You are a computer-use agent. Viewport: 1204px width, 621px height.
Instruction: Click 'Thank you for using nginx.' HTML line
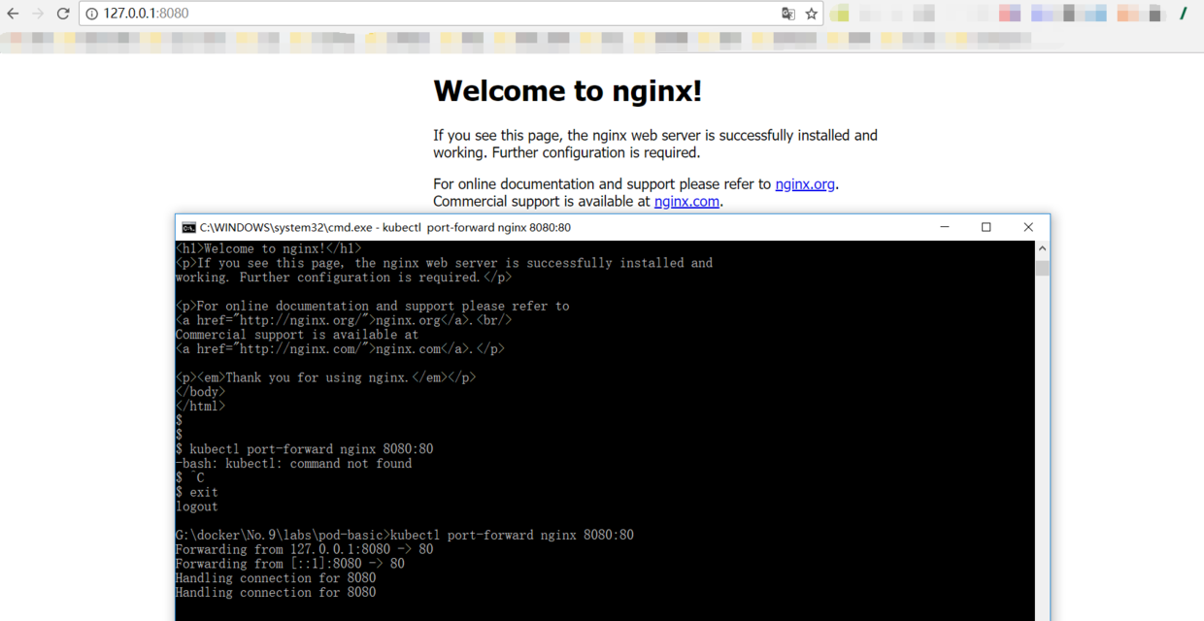pos(325,377)
